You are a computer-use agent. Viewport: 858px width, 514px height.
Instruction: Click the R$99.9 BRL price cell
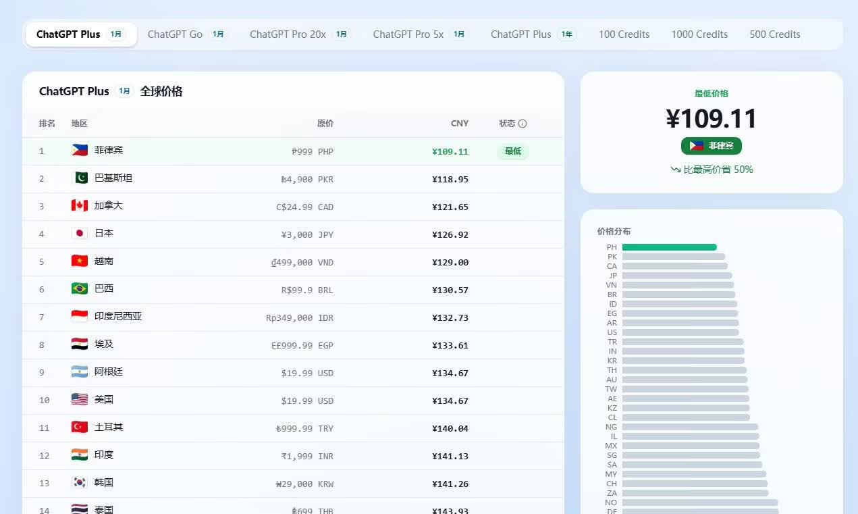tap(308, 290)
